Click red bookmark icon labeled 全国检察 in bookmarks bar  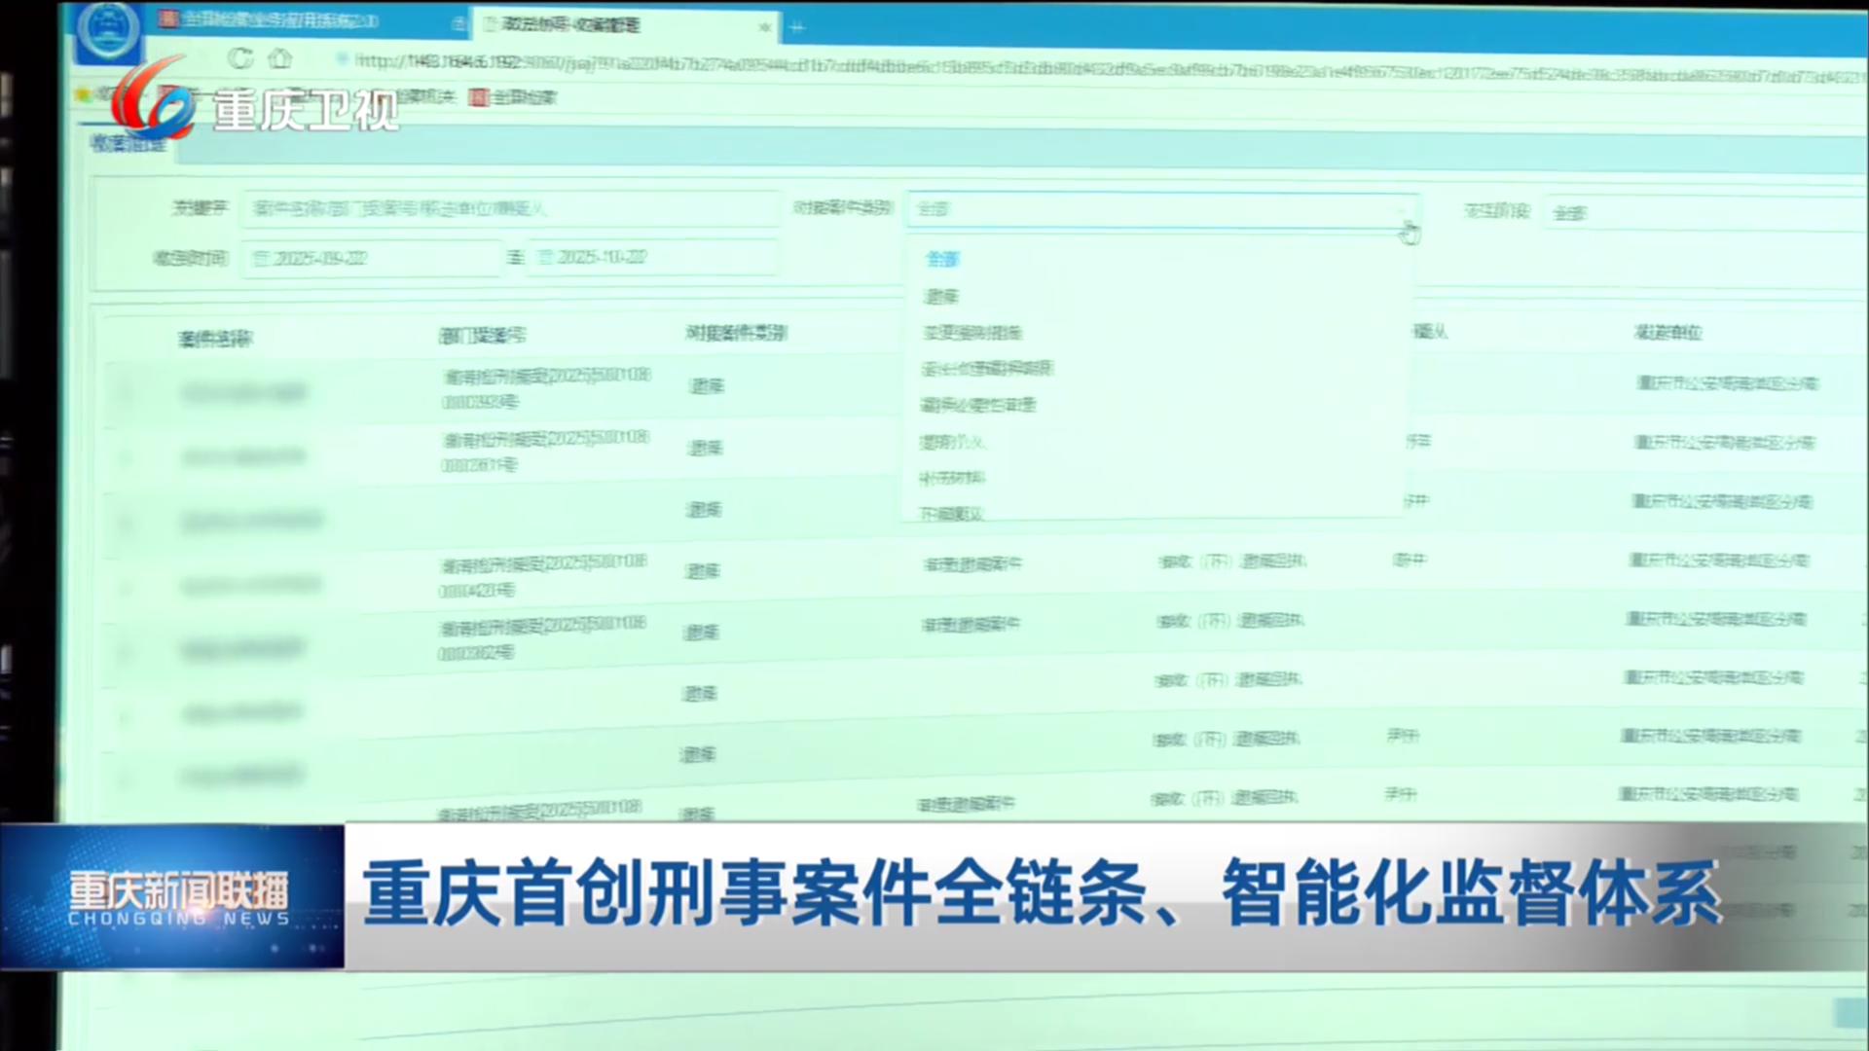478,97
